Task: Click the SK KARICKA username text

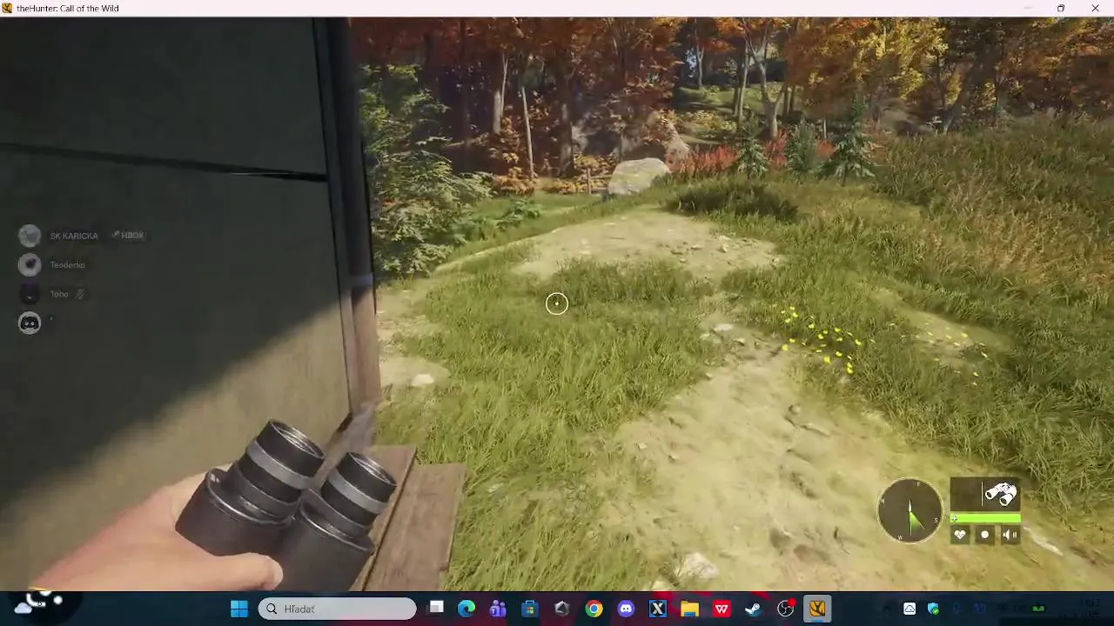Action: click(74, 236)
